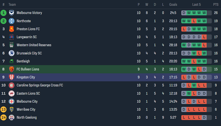
Task: Click the Kingston City club crest
Action: point(12,77)
